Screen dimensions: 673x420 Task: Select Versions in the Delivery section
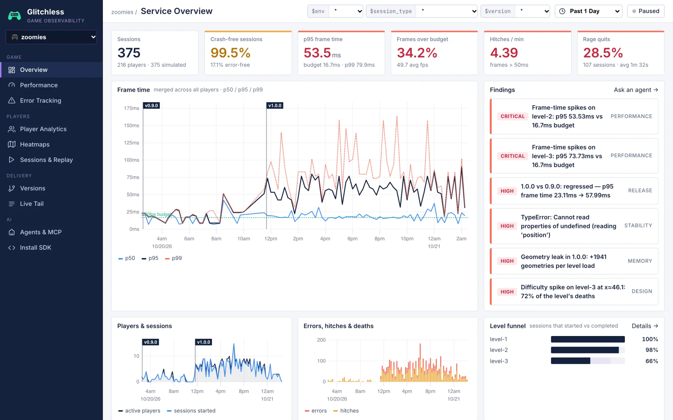pyautogui.click(x=51, y=188)
